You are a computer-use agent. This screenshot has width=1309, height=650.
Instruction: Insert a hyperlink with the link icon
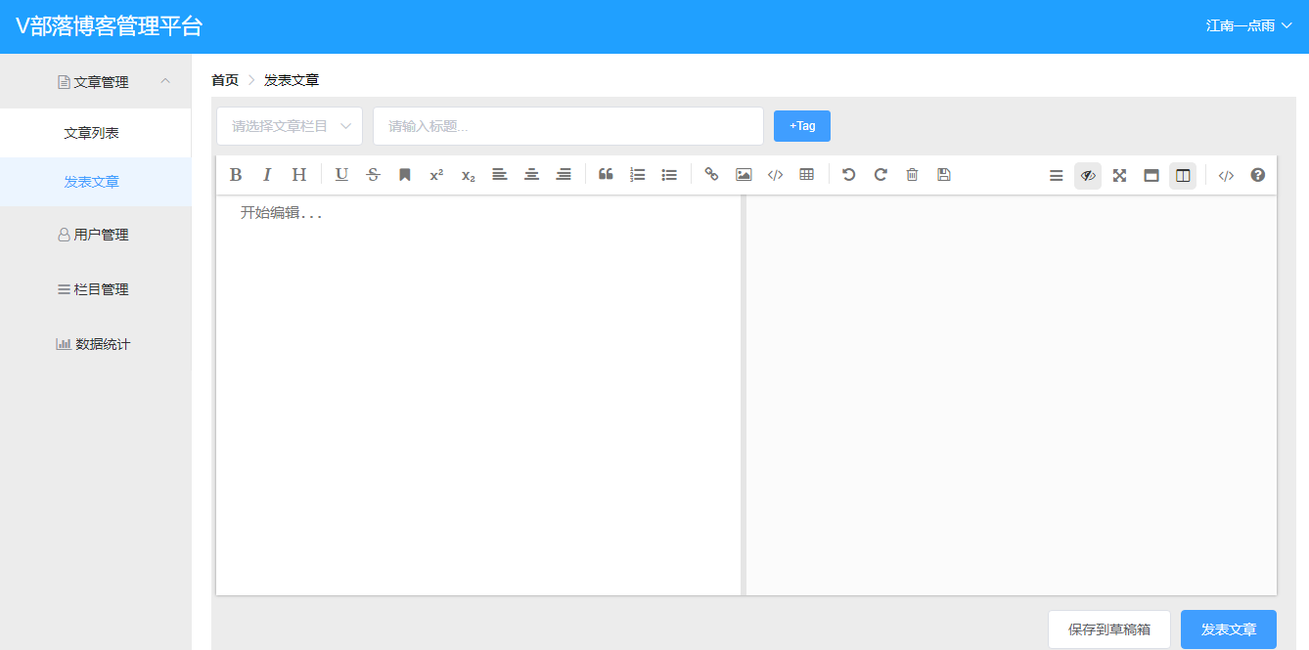pyautogui.click(x=711, y=175)
